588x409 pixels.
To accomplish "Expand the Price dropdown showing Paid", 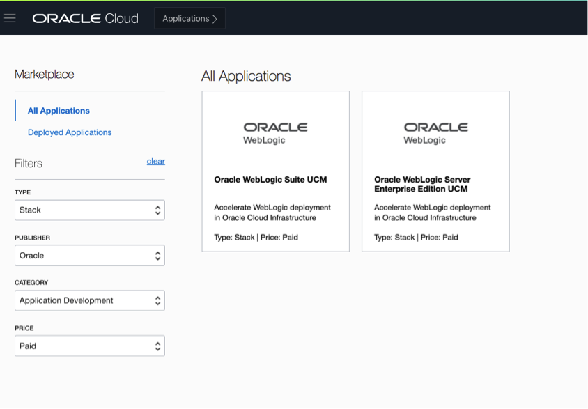I will click(x=84, y=346).
